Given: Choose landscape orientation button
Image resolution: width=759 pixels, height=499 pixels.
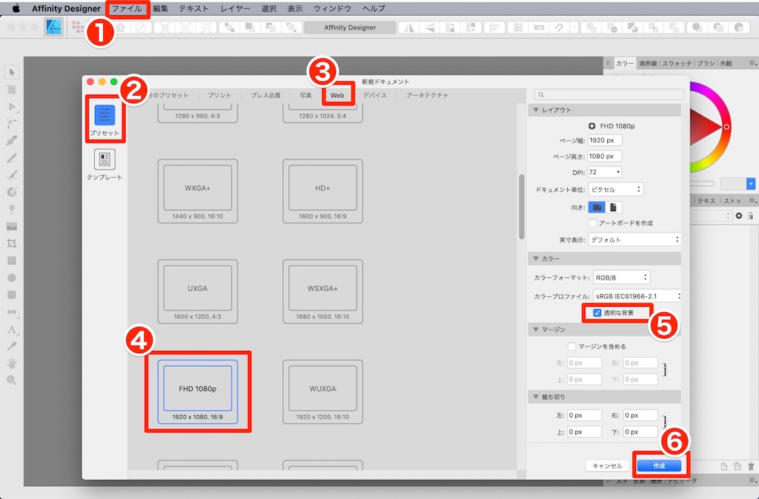Looking at the screenshot, I should click(597, 207).
